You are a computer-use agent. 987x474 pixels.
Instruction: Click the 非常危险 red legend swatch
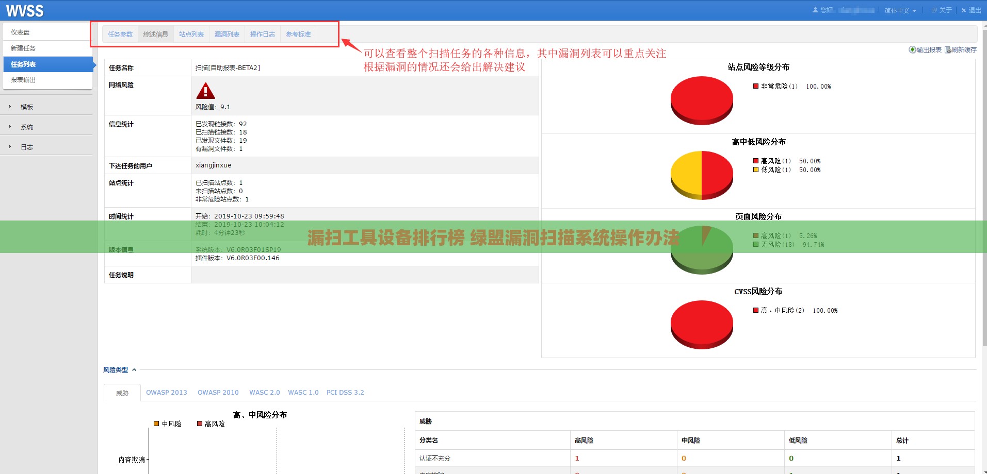click(756, 86)
